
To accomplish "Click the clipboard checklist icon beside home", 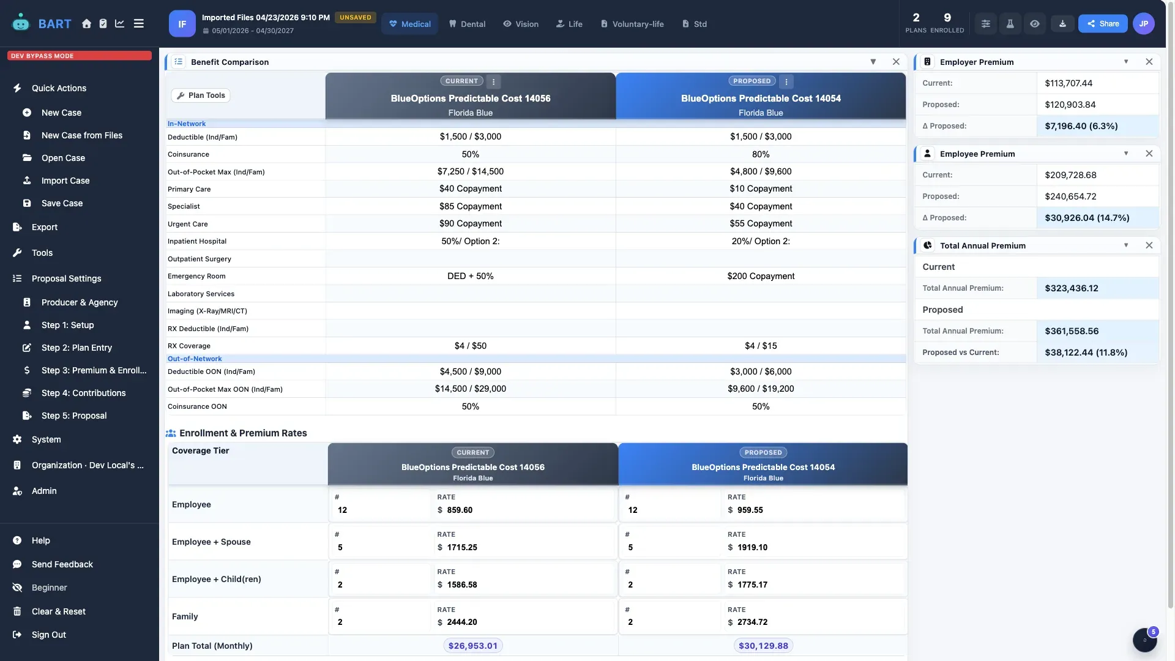I will click(x=103, y=24).
